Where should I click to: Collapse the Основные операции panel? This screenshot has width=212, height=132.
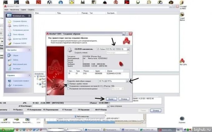tap(29, 16)
